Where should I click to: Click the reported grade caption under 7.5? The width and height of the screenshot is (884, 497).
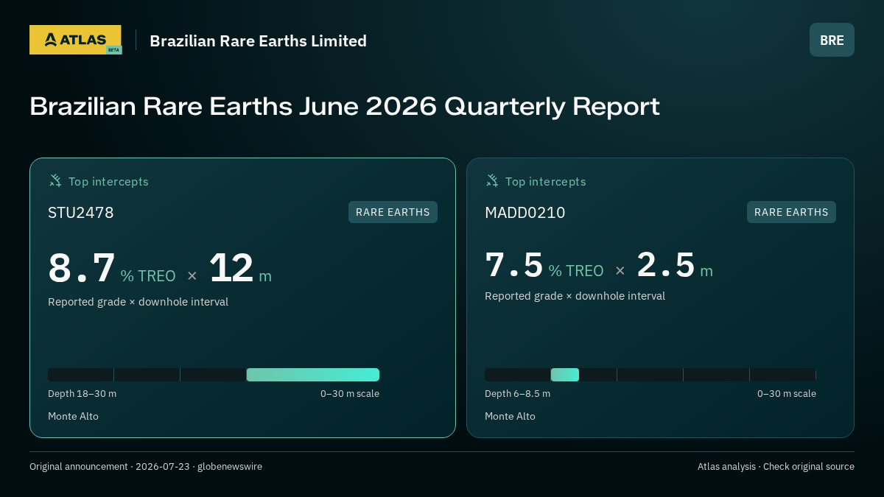point(575,296)
